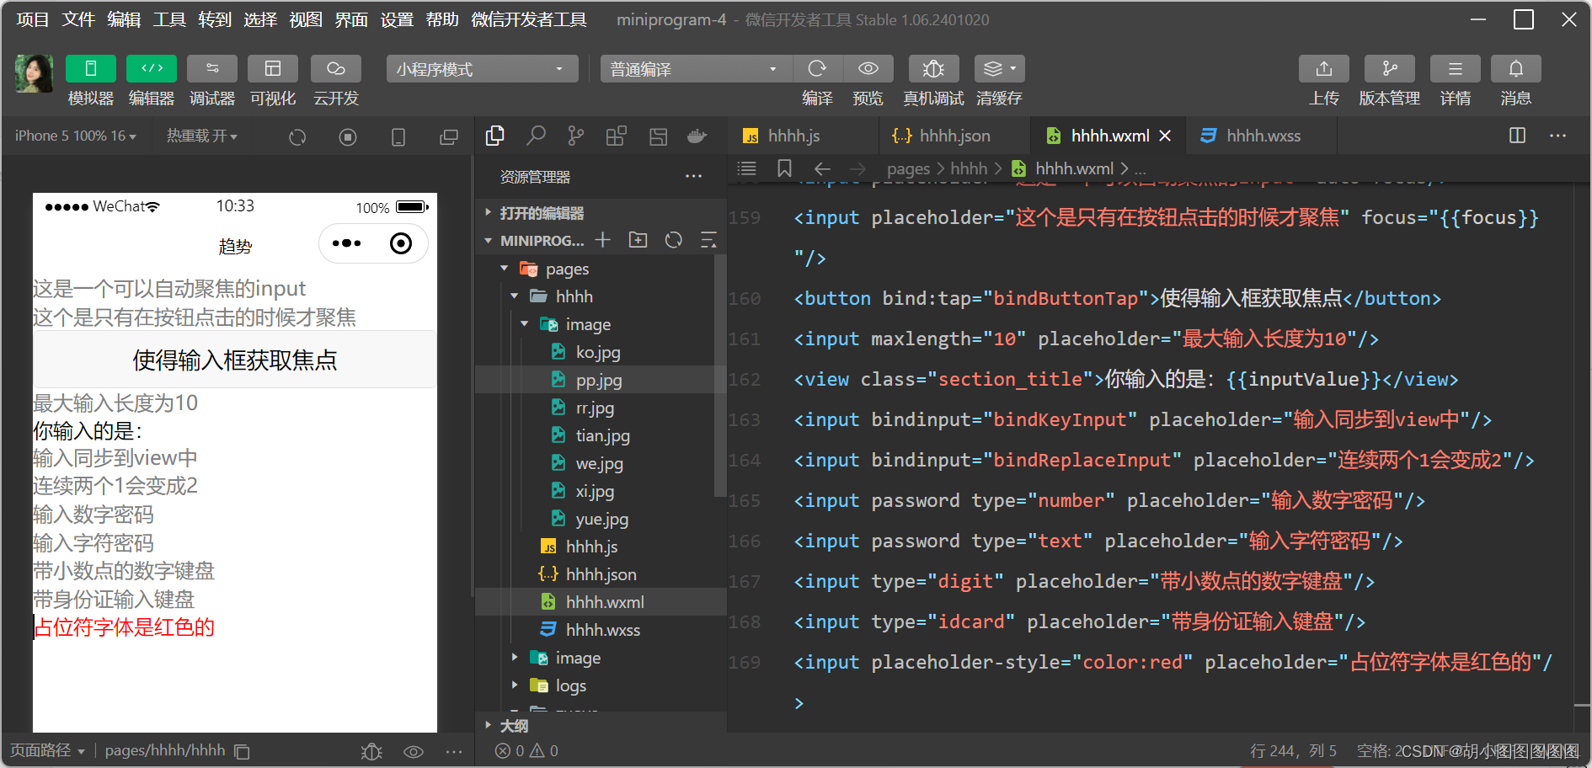This screenshot has height=768, width=1592.
Task: Click the new folder icon in explorer
Action: (638, 241)
